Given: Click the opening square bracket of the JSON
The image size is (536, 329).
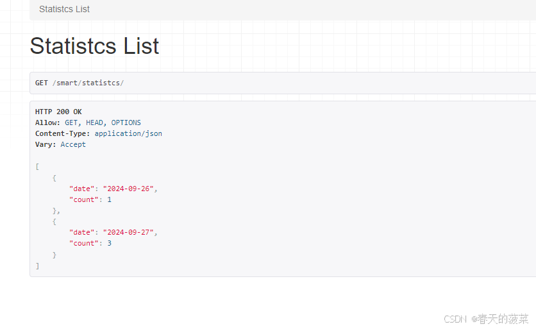Looking at the screenshot, I should 37,167.
